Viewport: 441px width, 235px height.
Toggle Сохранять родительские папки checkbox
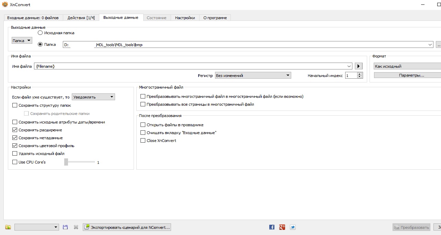tap(26, 114)
